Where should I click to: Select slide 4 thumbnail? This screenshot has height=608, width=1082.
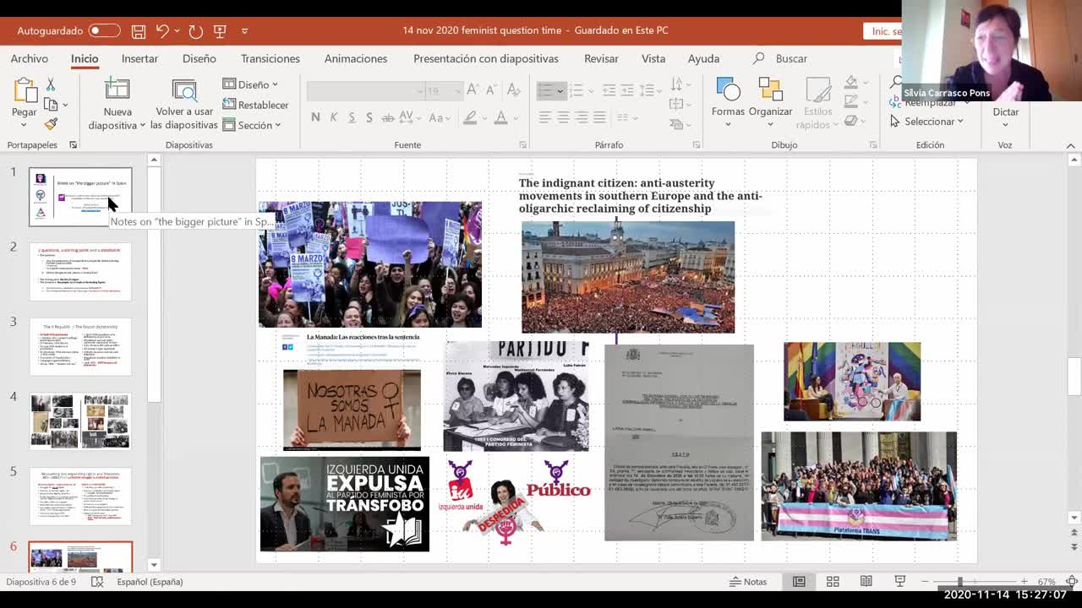tap(80, 421)
